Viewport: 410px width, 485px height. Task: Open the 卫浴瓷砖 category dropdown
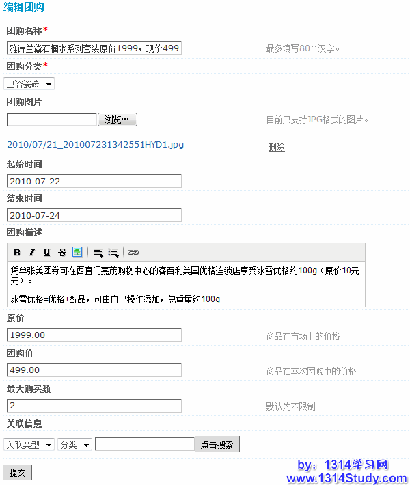point(29,84)
